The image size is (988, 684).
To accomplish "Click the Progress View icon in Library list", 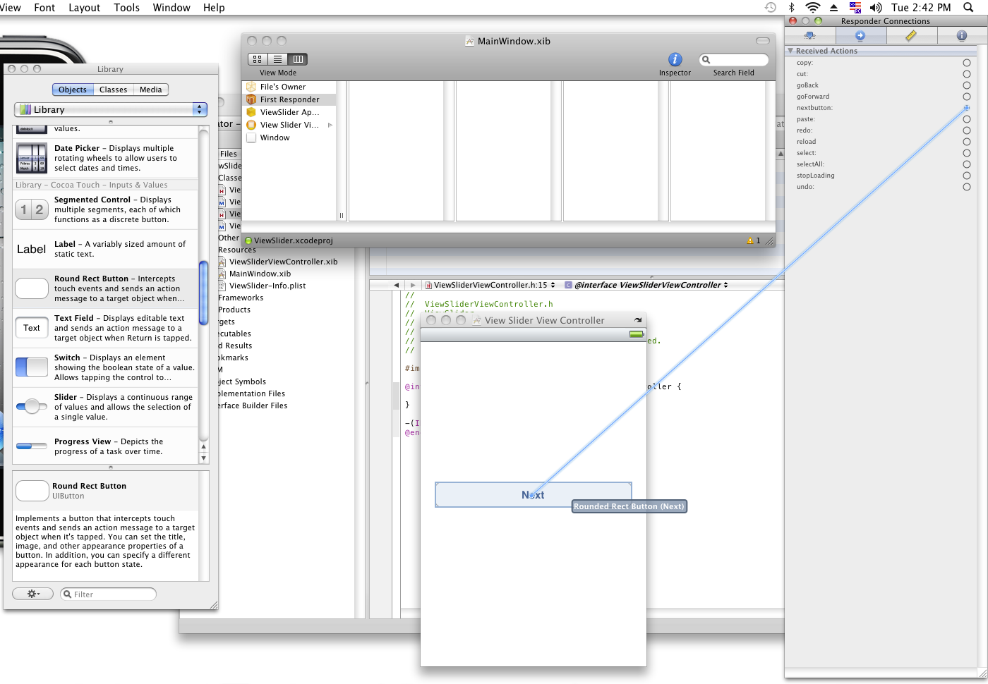I will (x=32, y=446).
